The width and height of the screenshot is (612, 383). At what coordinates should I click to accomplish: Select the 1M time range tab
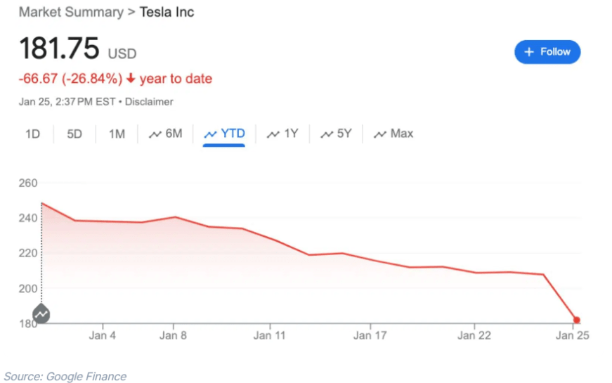coord(117,134)
